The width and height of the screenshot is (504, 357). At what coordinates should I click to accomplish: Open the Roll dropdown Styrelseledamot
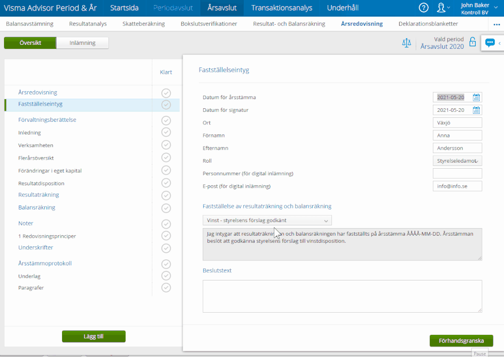[457, 161]
